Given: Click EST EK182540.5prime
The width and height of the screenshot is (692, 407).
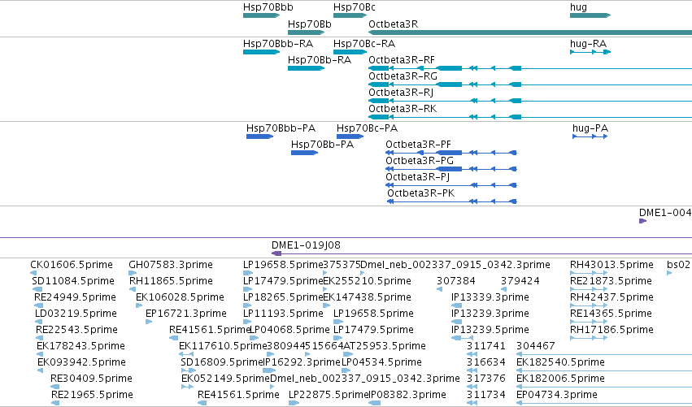Looking at the screenshot, I should (560, 362).
